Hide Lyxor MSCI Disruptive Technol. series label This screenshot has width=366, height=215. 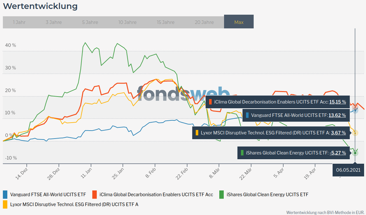coord(74,204)
